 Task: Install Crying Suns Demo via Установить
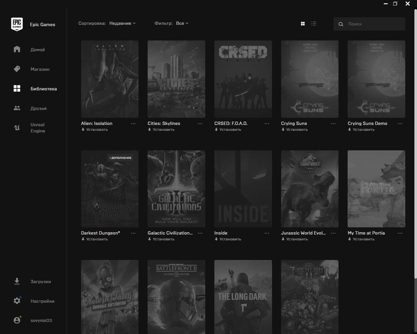pyautogui.click(x=361, y=129)
